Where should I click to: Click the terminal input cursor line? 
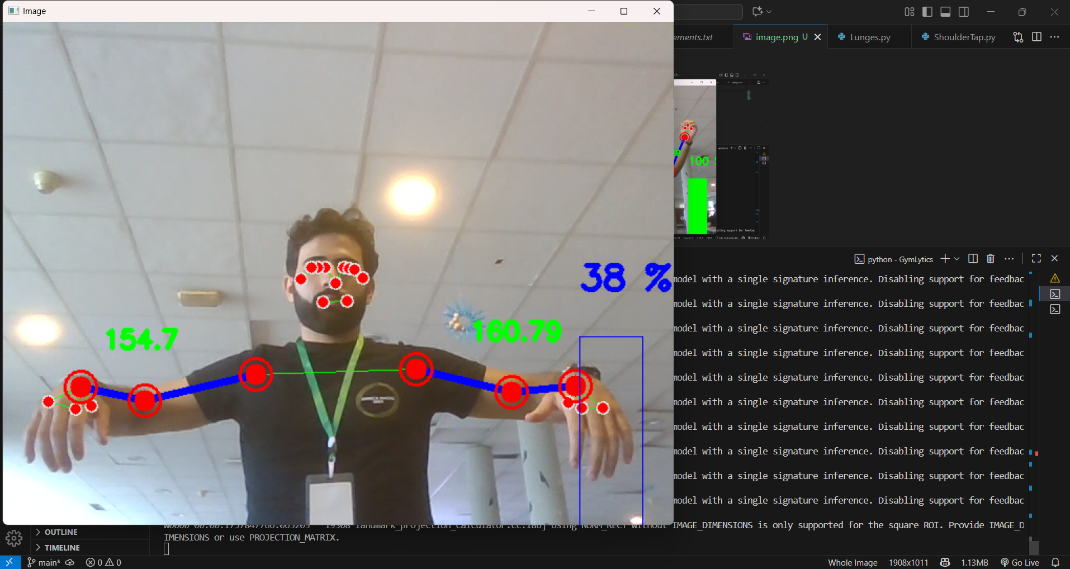[166, 549]
